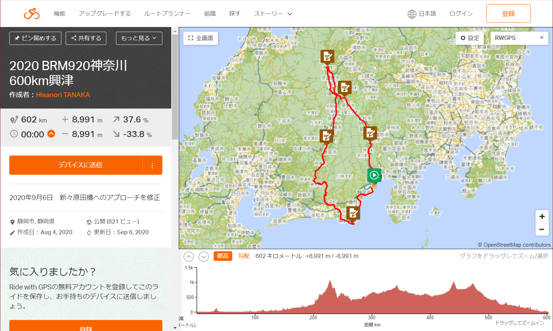Expand the もっと見る dropdown
This screenshot has width=553, height=331.
click(139, 38)
